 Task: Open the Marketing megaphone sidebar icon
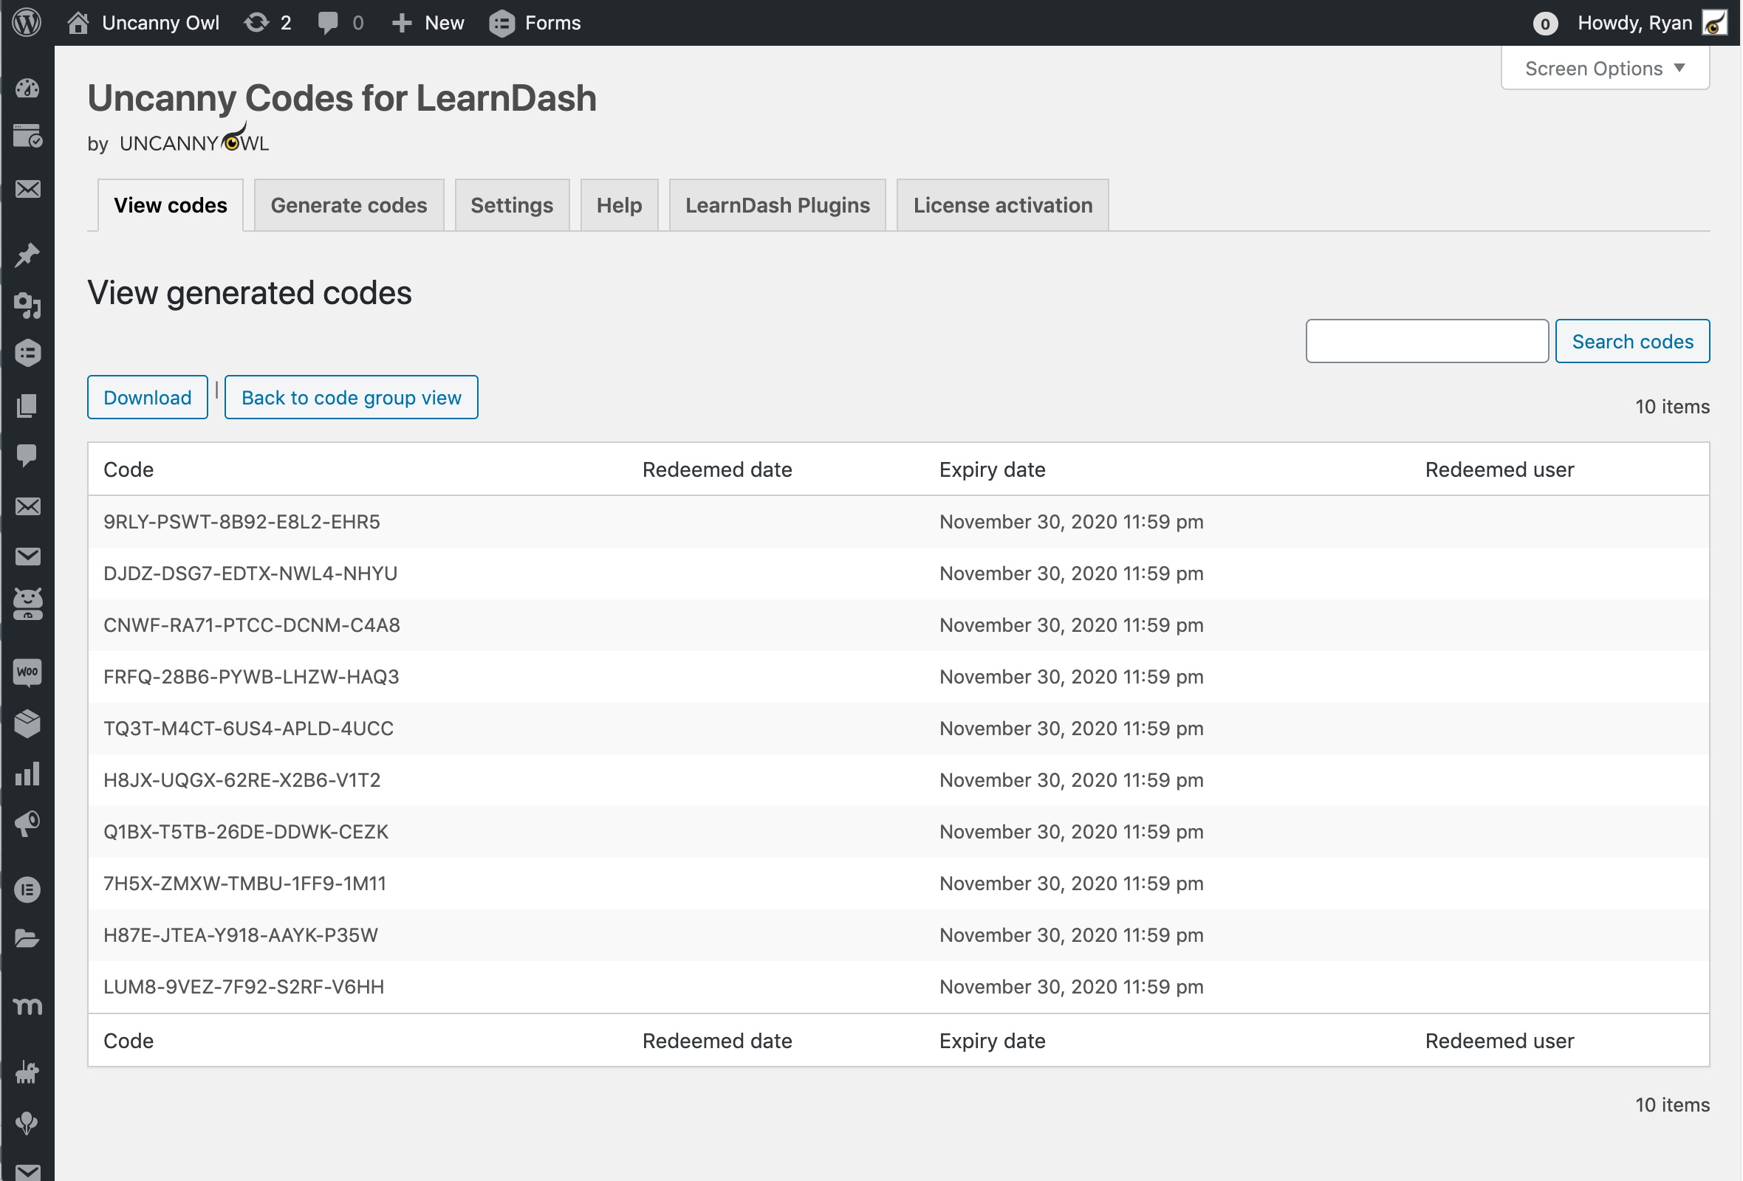coord(27,824)
